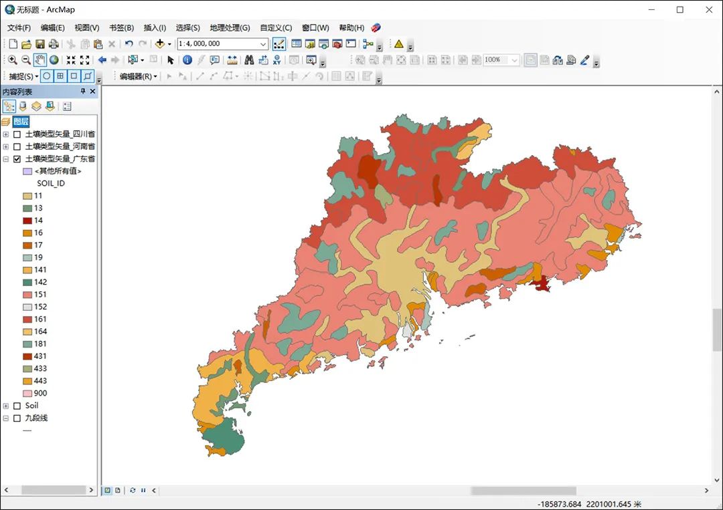
Task: Select the Zoom In tool
Action: tap(13, 60)
